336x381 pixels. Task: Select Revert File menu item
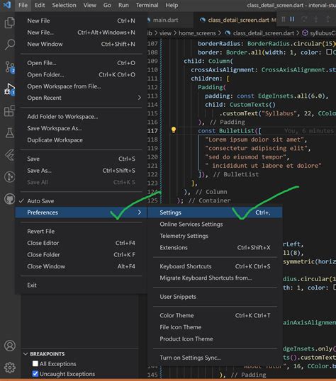point(82,232)
